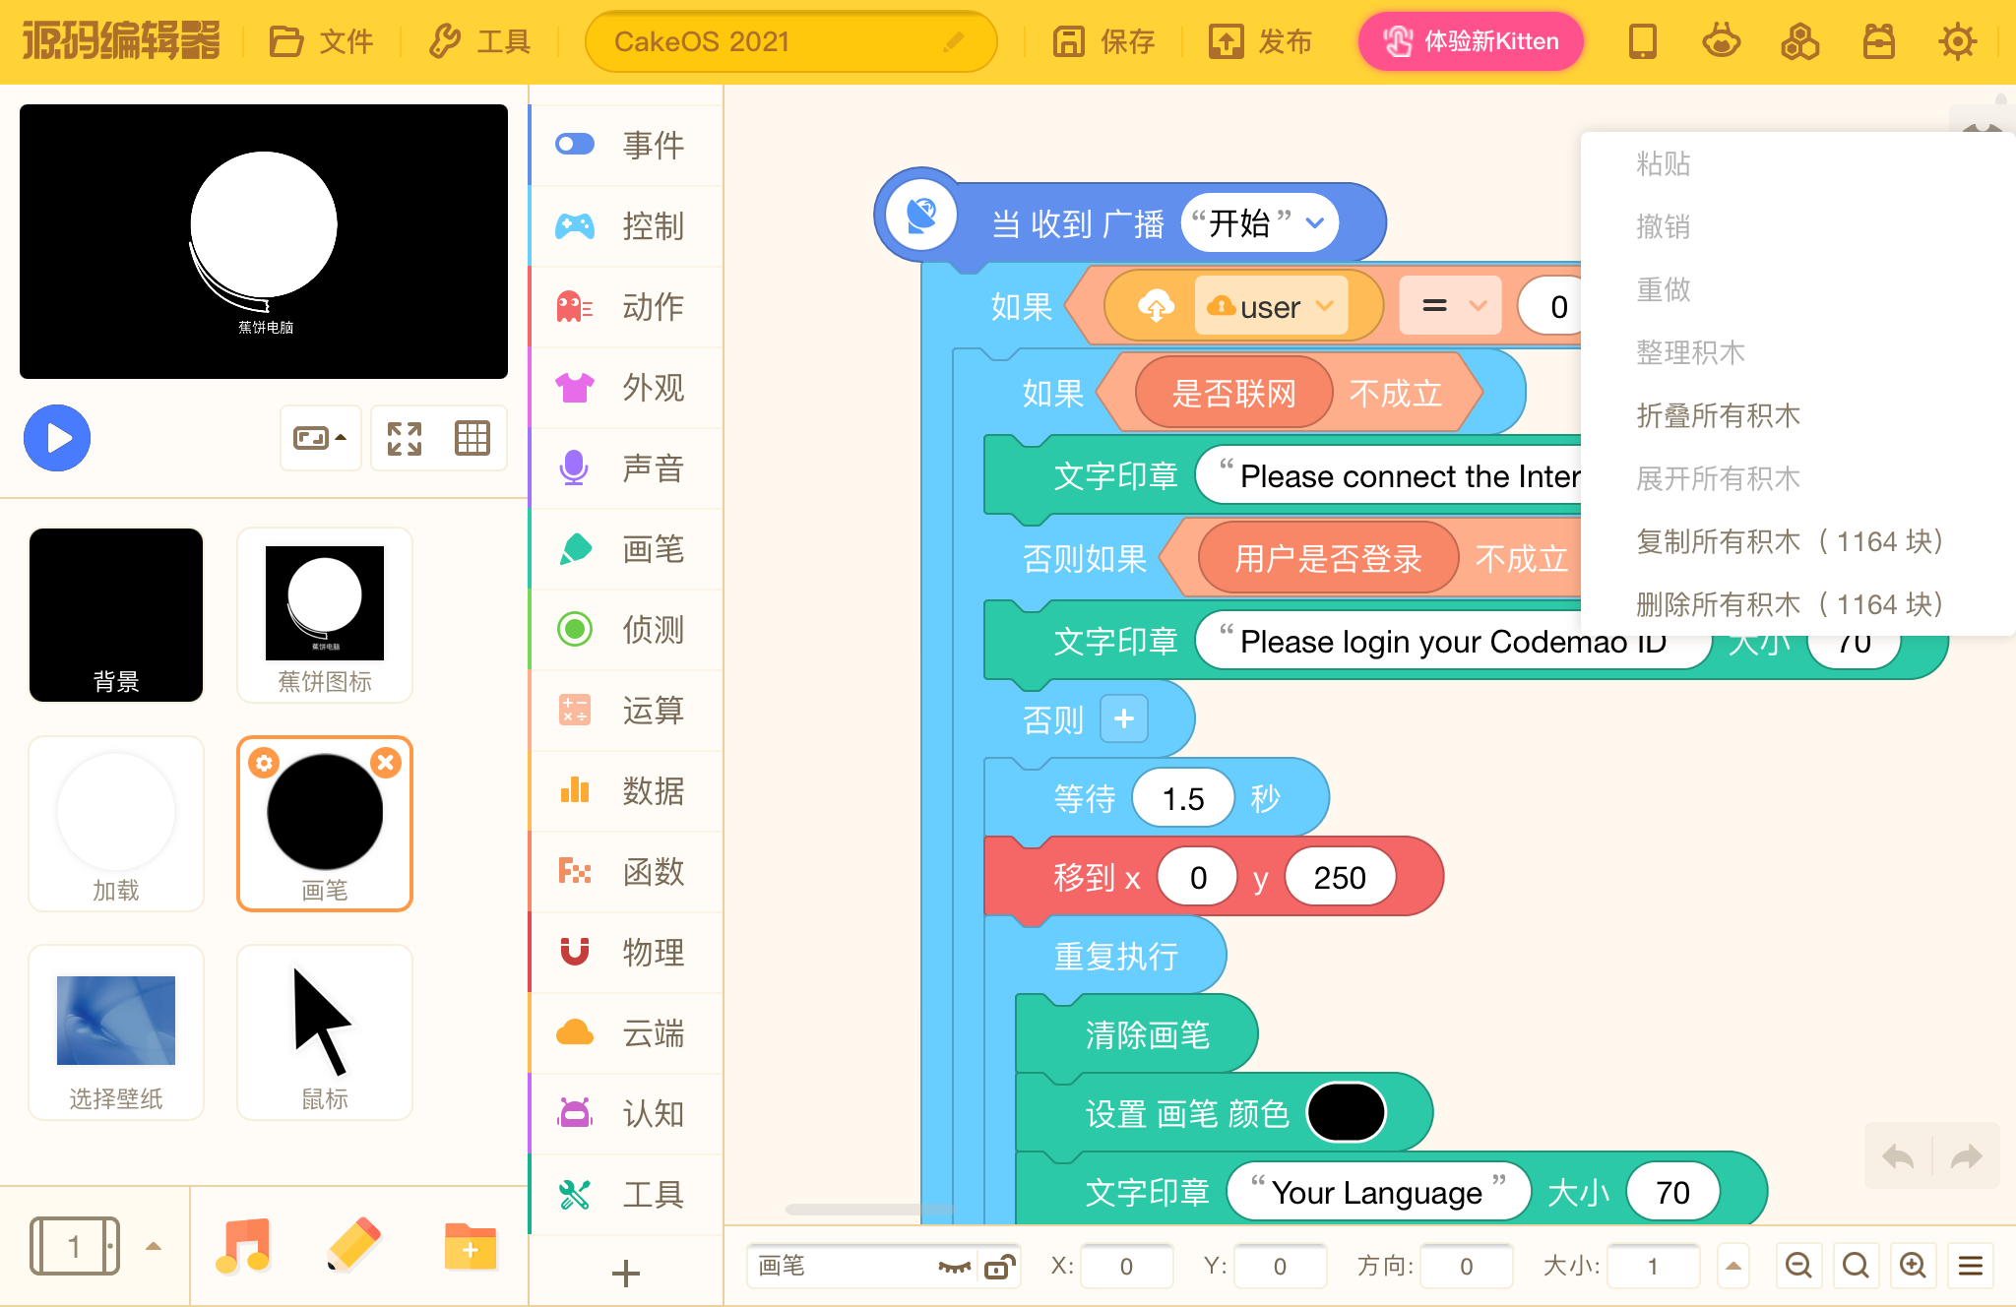The width and height of the screenshot is (2016, 1307).
Task: Enter stage fullscreen mode
Action: [x=405, y=438]
